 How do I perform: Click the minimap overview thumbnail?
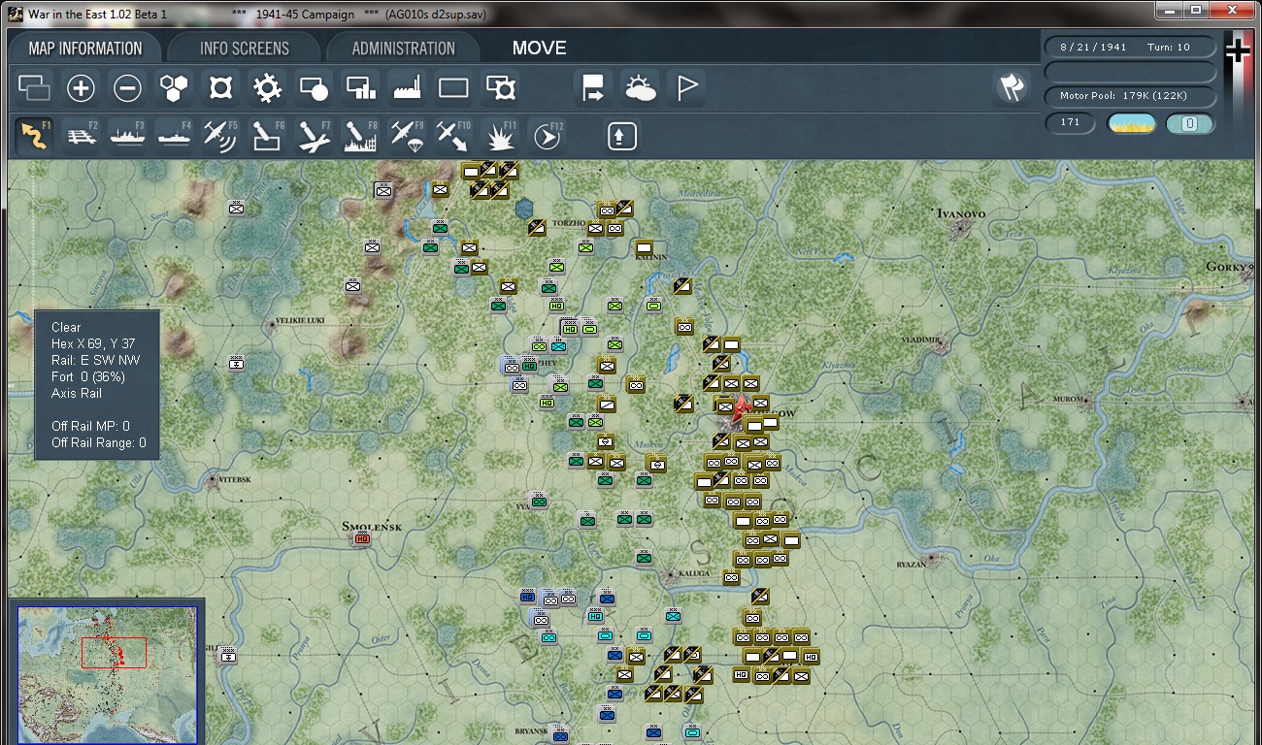coord(107,673)
